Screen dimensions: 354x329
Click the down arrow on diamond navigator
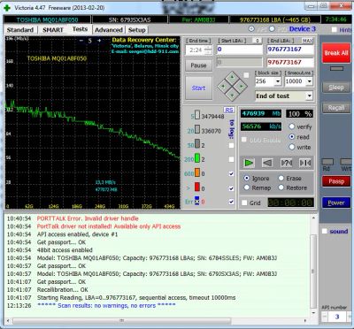(x=232, y=95)
